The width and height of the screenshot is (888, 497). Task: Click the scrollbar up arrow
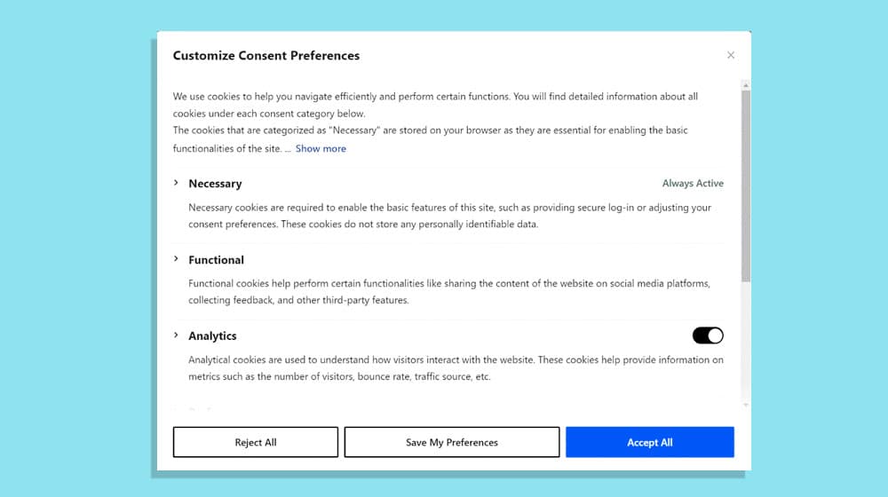tap(746, 85)
